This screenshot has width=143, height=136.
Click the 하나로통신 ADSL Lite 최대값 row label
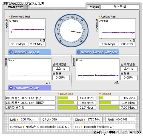[30, 103]
